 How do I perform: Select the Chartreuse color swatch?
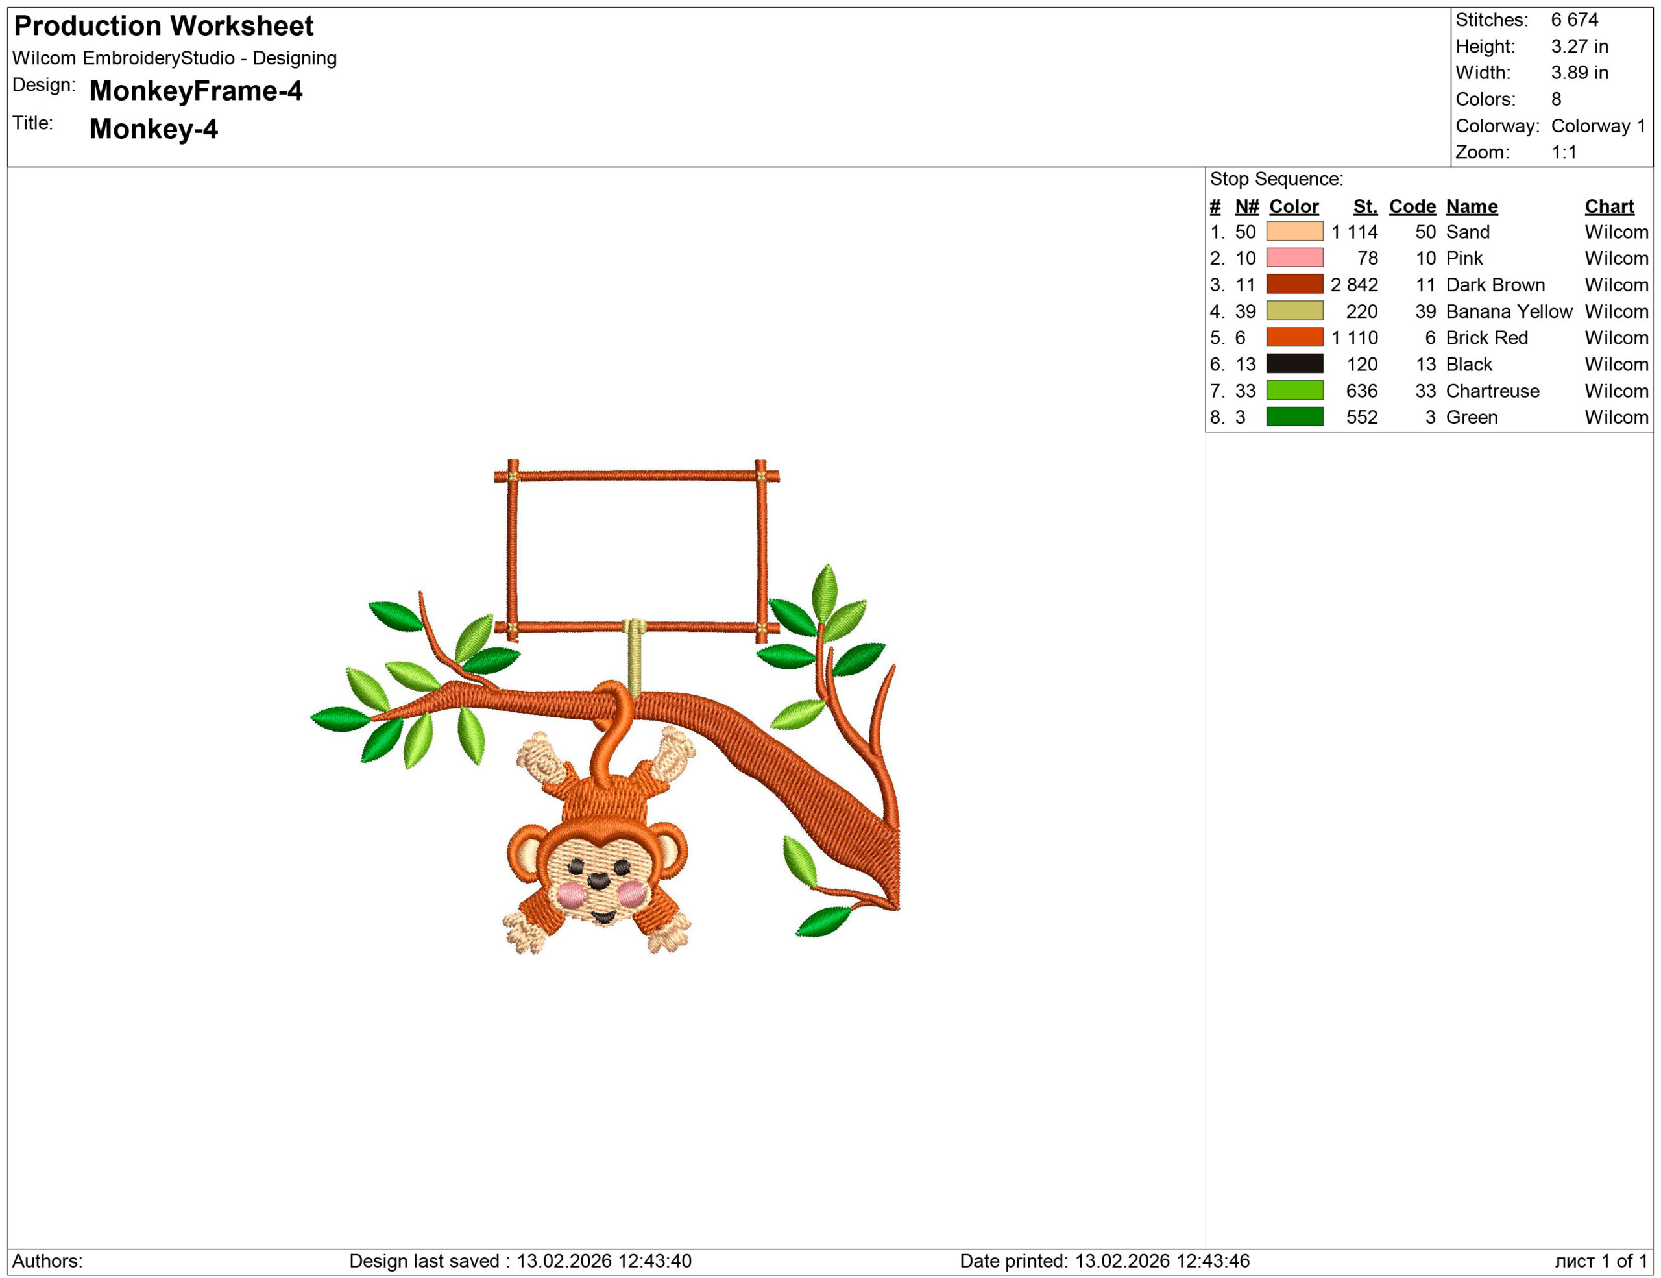click(x=1294, y=390)
